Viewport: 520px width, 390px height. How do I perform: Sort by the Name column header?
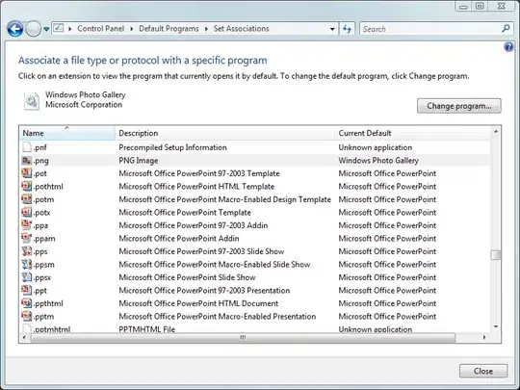[x=67, y=133]
